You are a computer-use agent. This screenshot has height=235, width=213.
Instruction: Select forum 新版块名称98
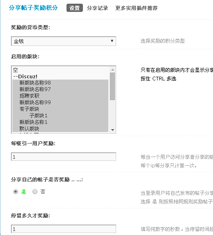(60, 83)
